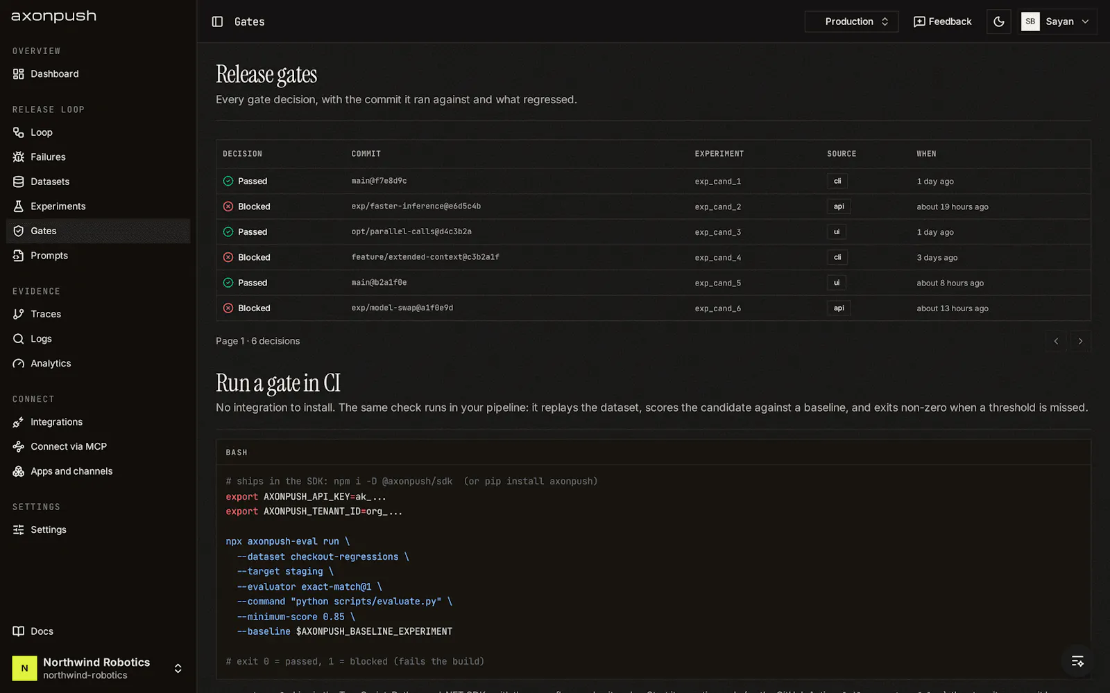
Task: Click the axonpush logo
Action: coord(54,16)
